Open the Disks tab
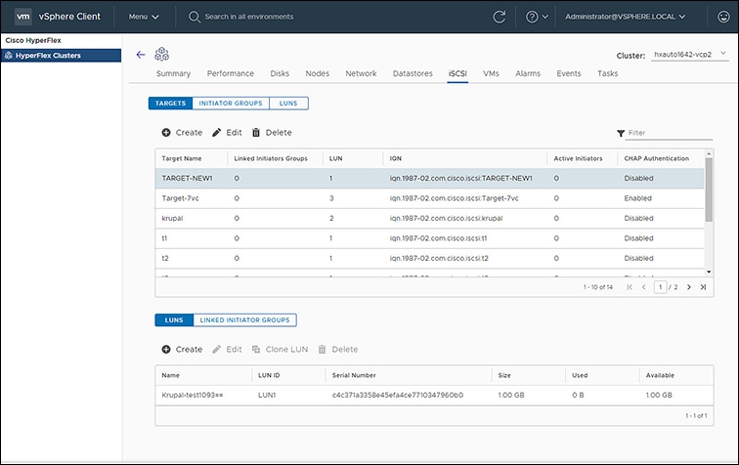This screenshot has height=465, width=739. [x=280, y=73]
